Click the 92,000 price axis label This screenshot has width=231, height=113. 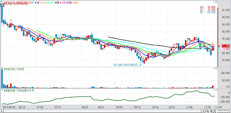pyautogui.click(x=226, y=10)
